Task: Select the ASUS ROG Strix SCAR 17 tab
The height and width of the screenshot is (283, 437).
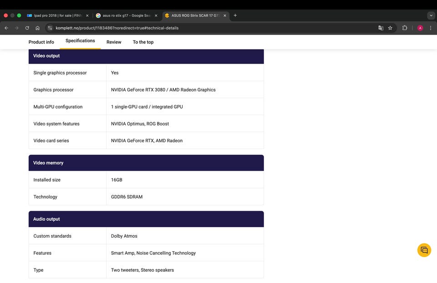Action: [x=196, y=15]
